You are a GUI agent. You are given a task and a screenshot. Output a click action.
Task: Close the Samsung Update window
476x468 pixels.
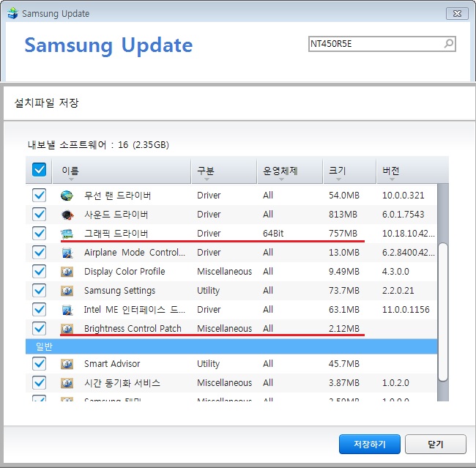tap(457, 14)
